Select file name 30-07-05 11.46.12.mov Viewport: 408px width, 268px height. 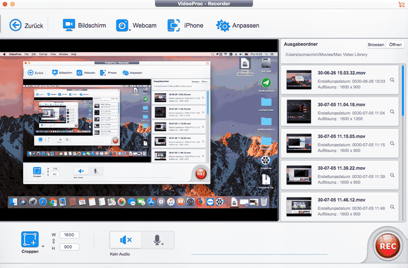(341, 199)
